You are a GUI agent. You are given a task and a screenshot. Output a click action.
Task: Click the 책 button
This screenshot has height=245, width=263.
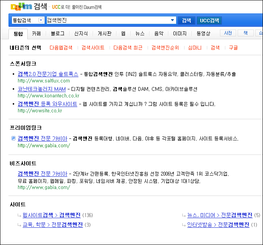246,33
